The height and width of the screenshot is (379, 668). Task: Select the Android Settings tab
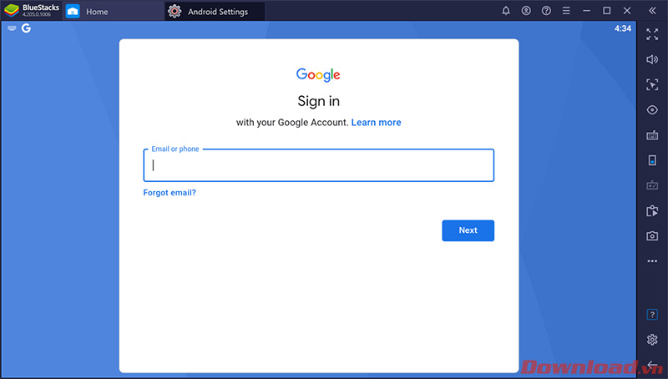point(217,12)
